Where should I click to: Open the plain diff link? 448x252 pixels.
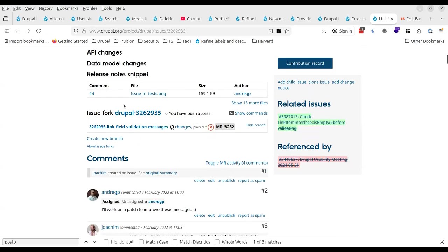(x=200, y=127)
